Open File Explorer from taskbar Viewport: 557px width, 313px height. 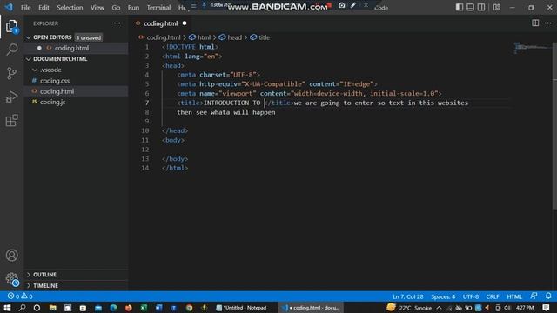pyautogui.click(x=52, y=308)
